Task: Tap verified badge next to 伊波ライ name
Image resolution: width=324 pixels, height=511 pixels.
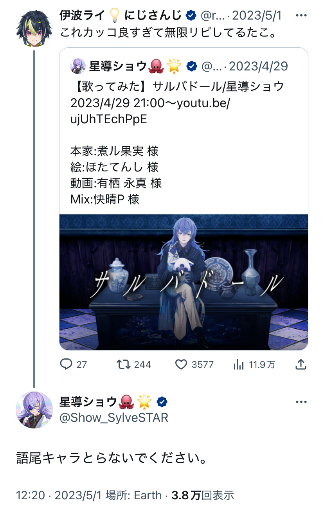Action: (191, 16)
